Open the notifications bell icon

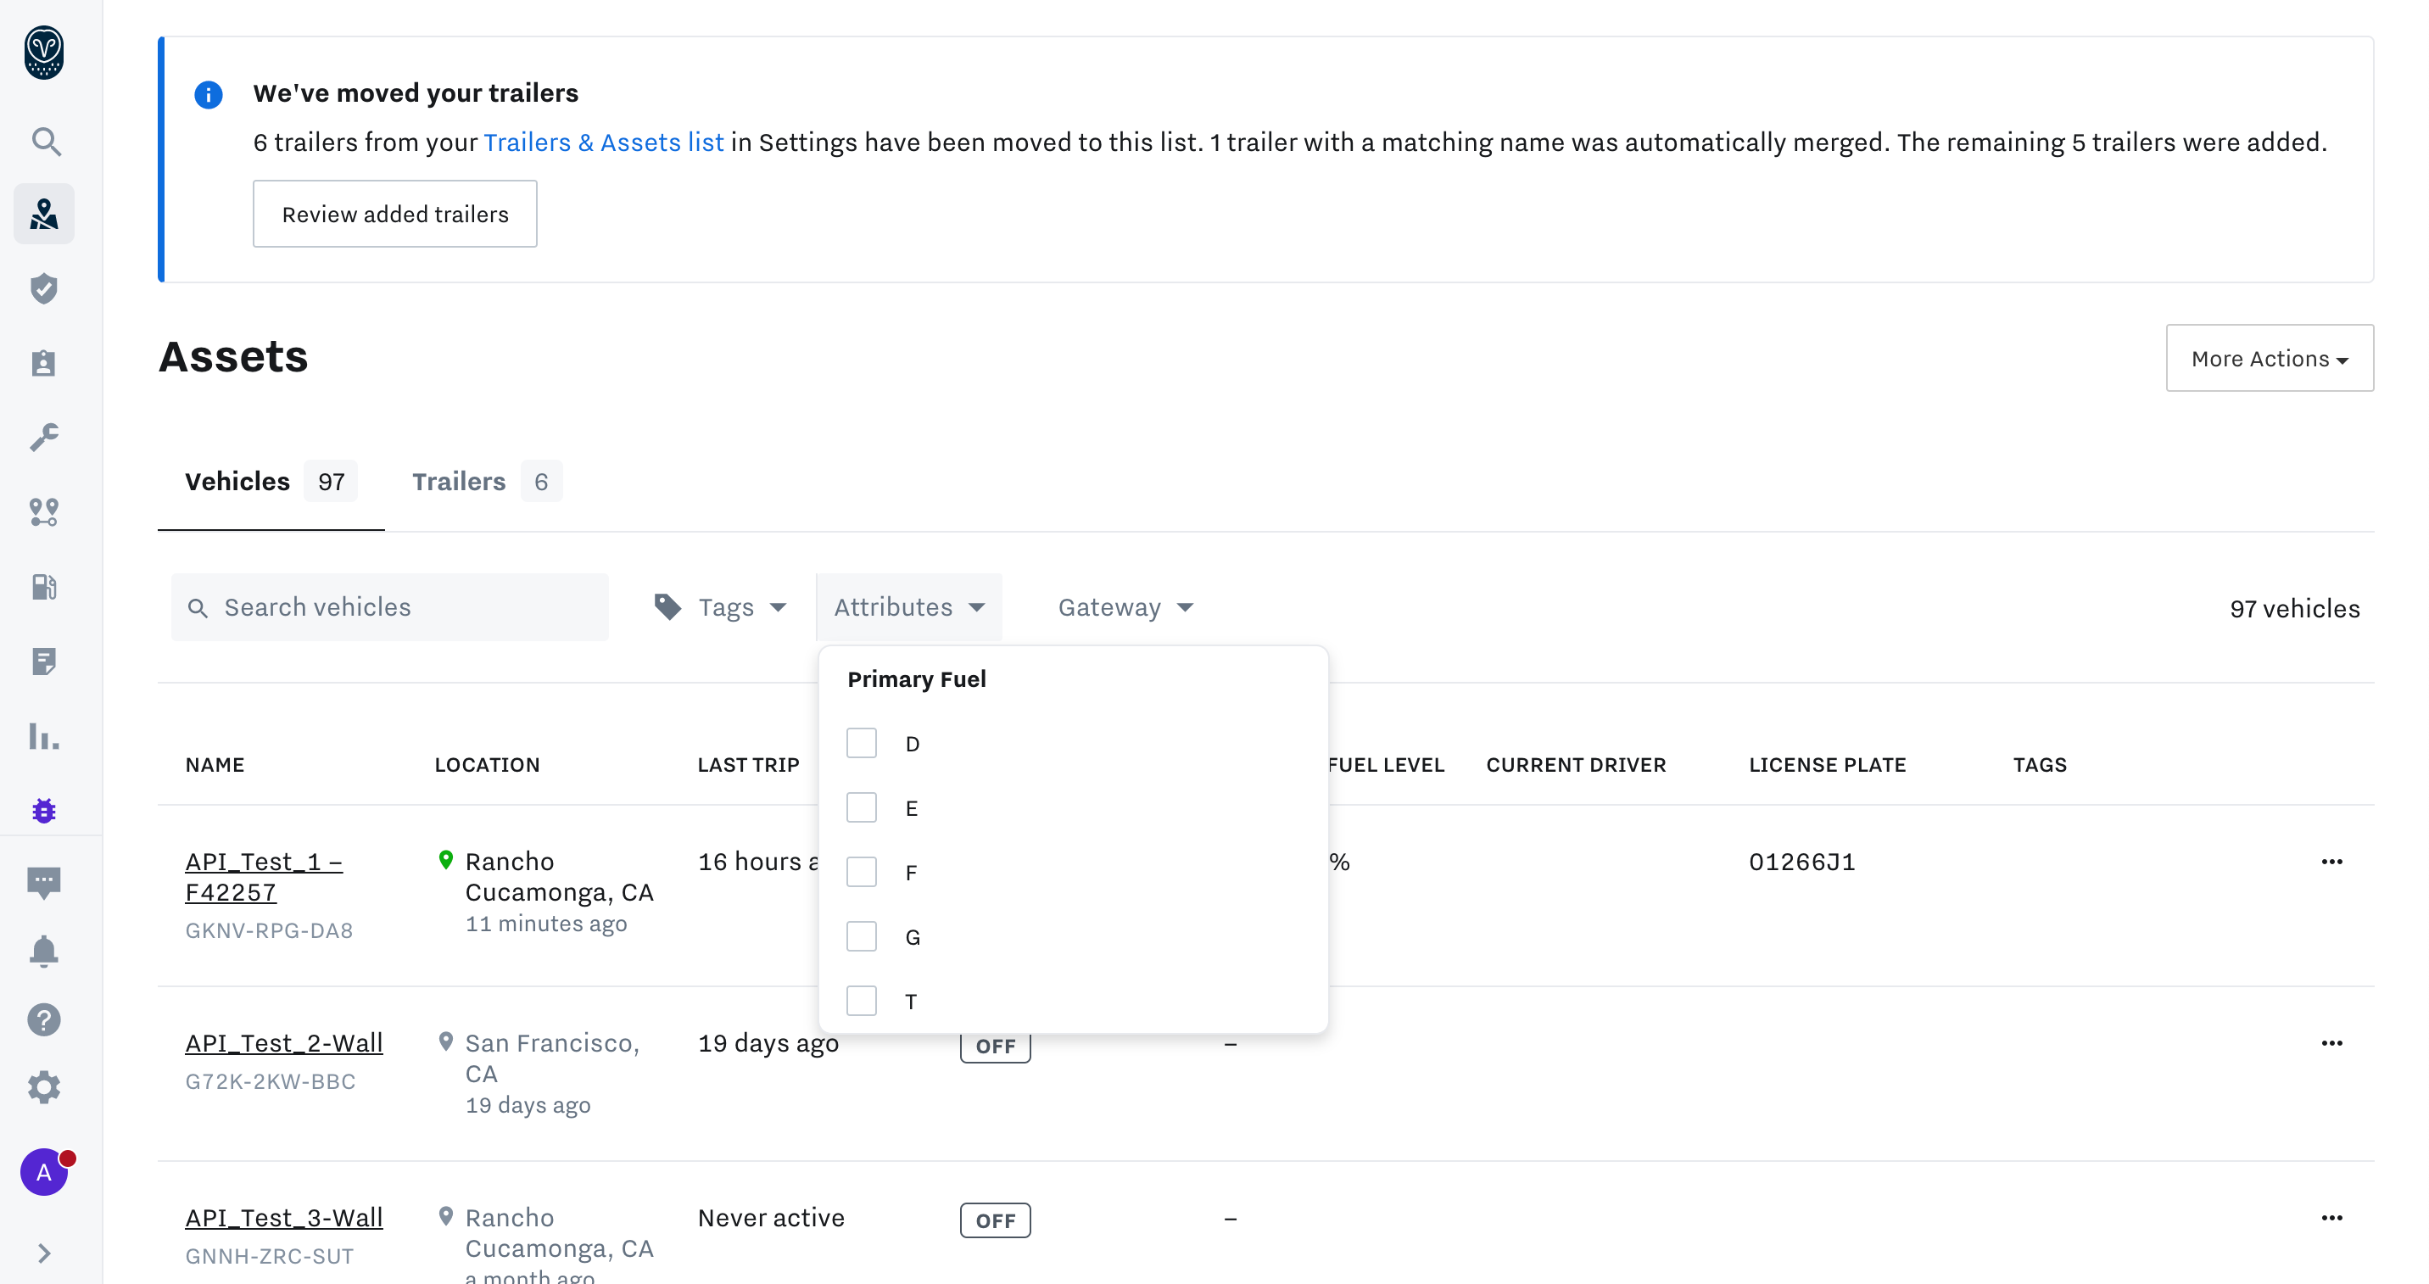[44, 952]
